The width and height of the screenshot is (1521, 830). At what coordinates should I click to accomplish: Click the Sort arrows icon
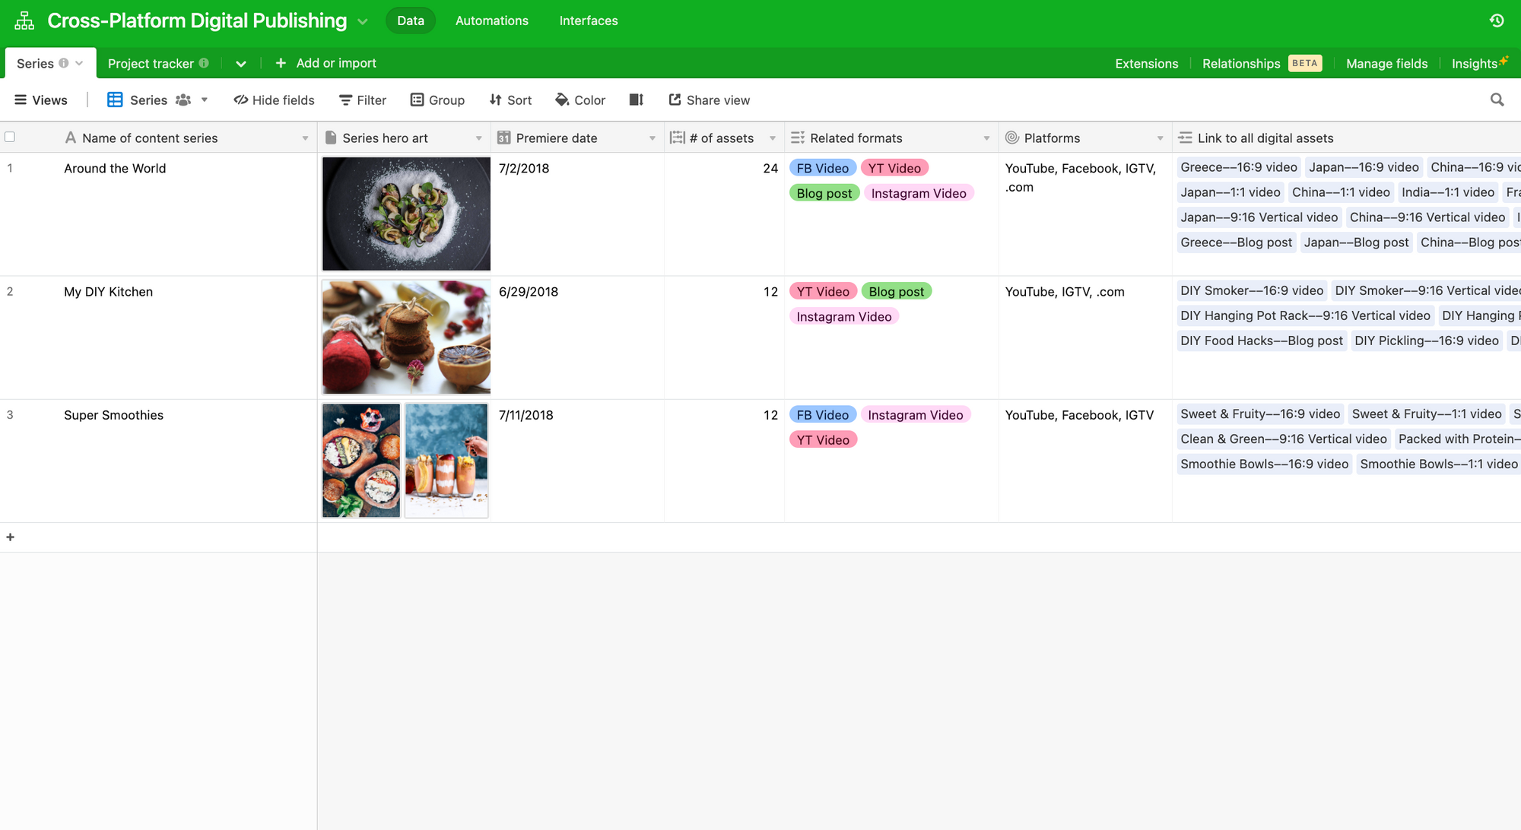coord(496,100)
